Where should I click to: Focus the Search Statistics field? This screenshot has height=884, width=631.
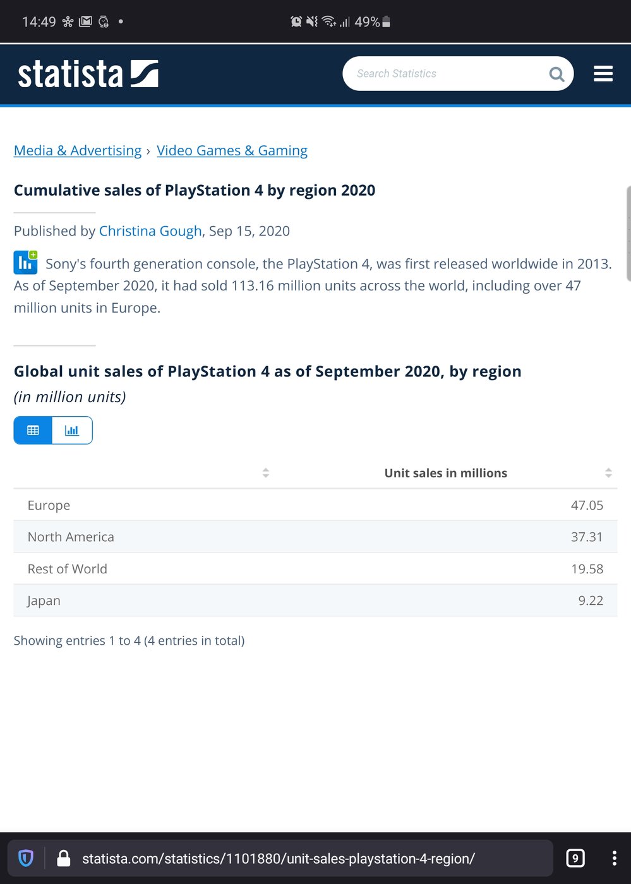pos(458,74)
